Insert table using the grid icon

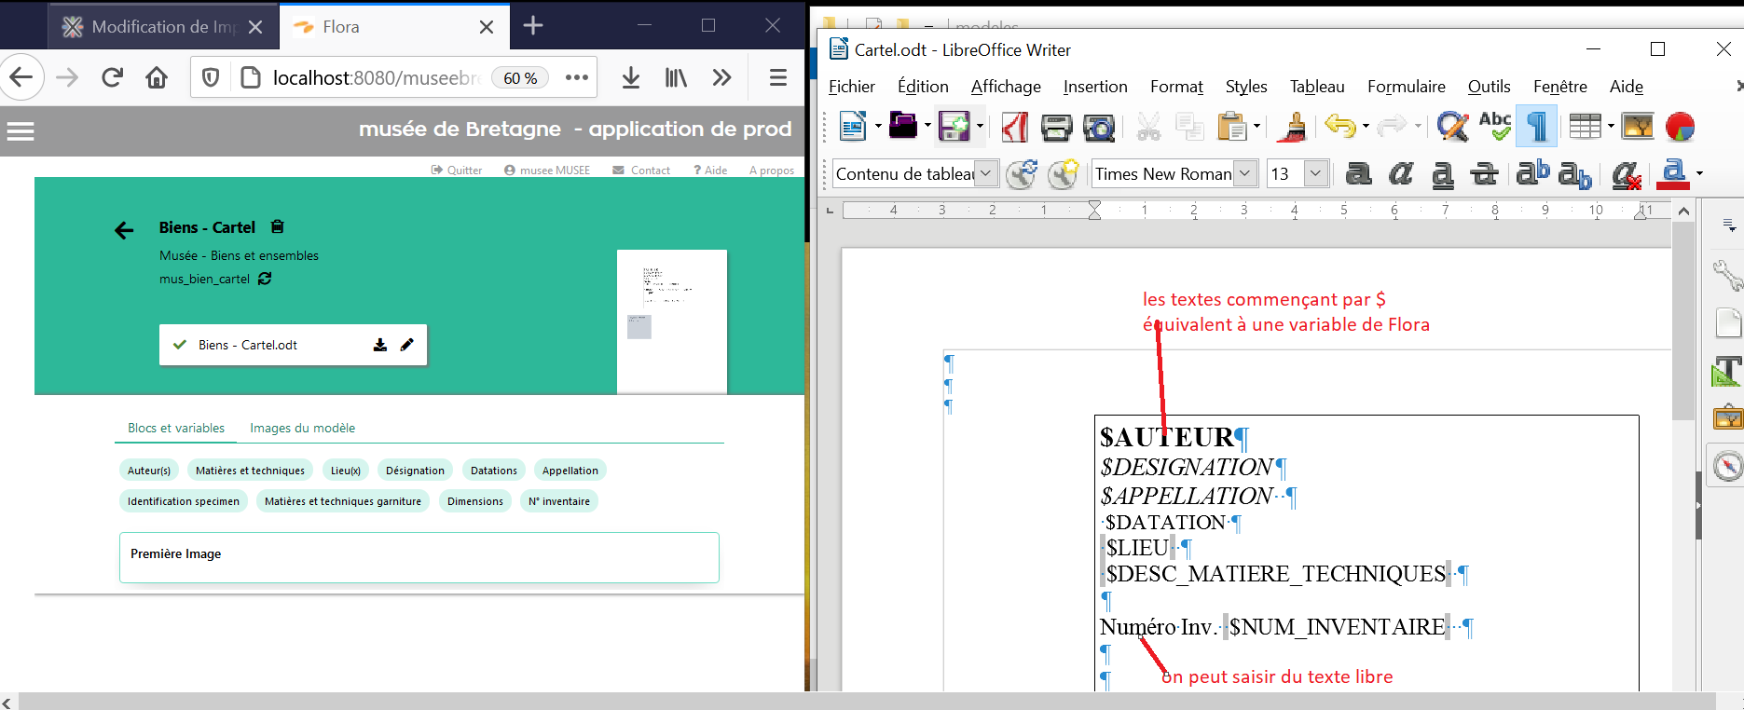click(1585, 126)
